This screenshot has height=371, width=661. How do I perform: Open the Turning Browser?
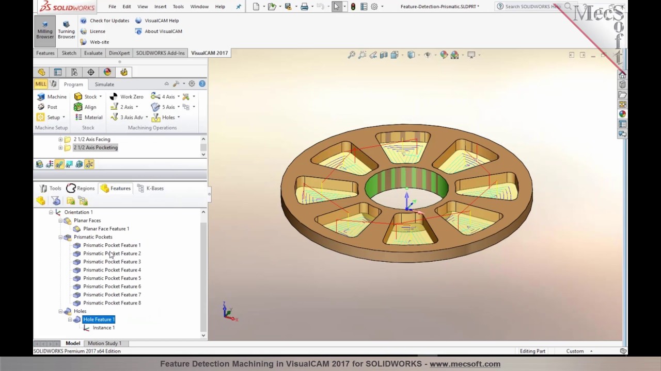66,30
